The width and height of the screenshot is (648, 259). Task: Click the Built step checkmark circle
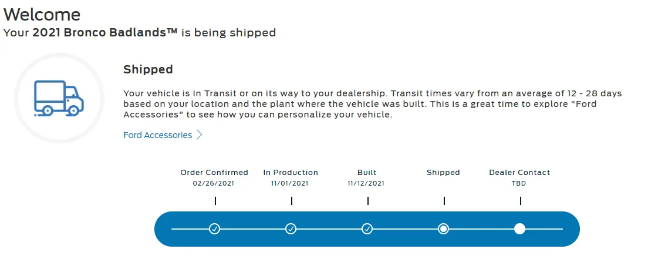click(367, 228)
